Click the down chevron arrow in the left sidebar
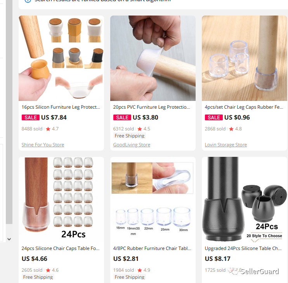Screen dimensions: 288x283 9,239
